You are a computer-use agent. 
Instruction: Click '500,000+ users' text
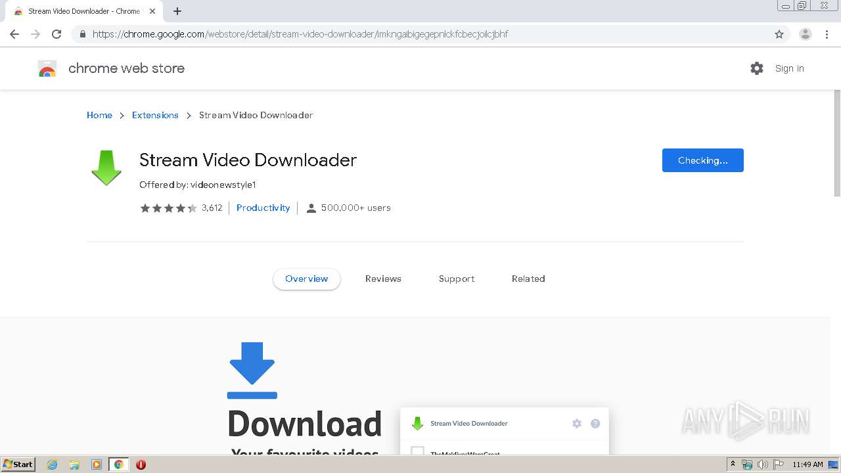click(355, 208)
